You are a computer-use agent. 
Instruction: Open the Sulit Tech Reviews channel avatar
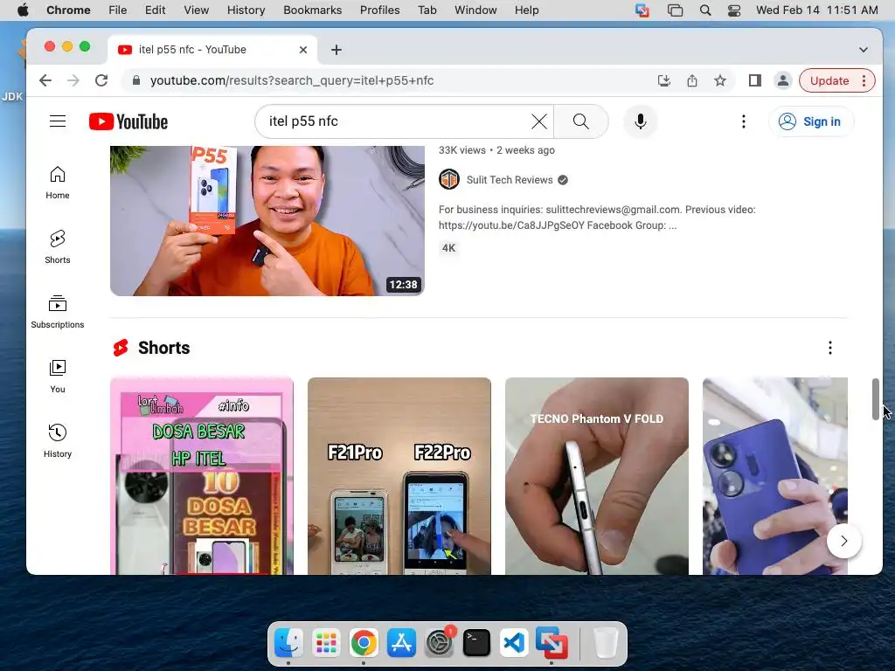[449, 180]
